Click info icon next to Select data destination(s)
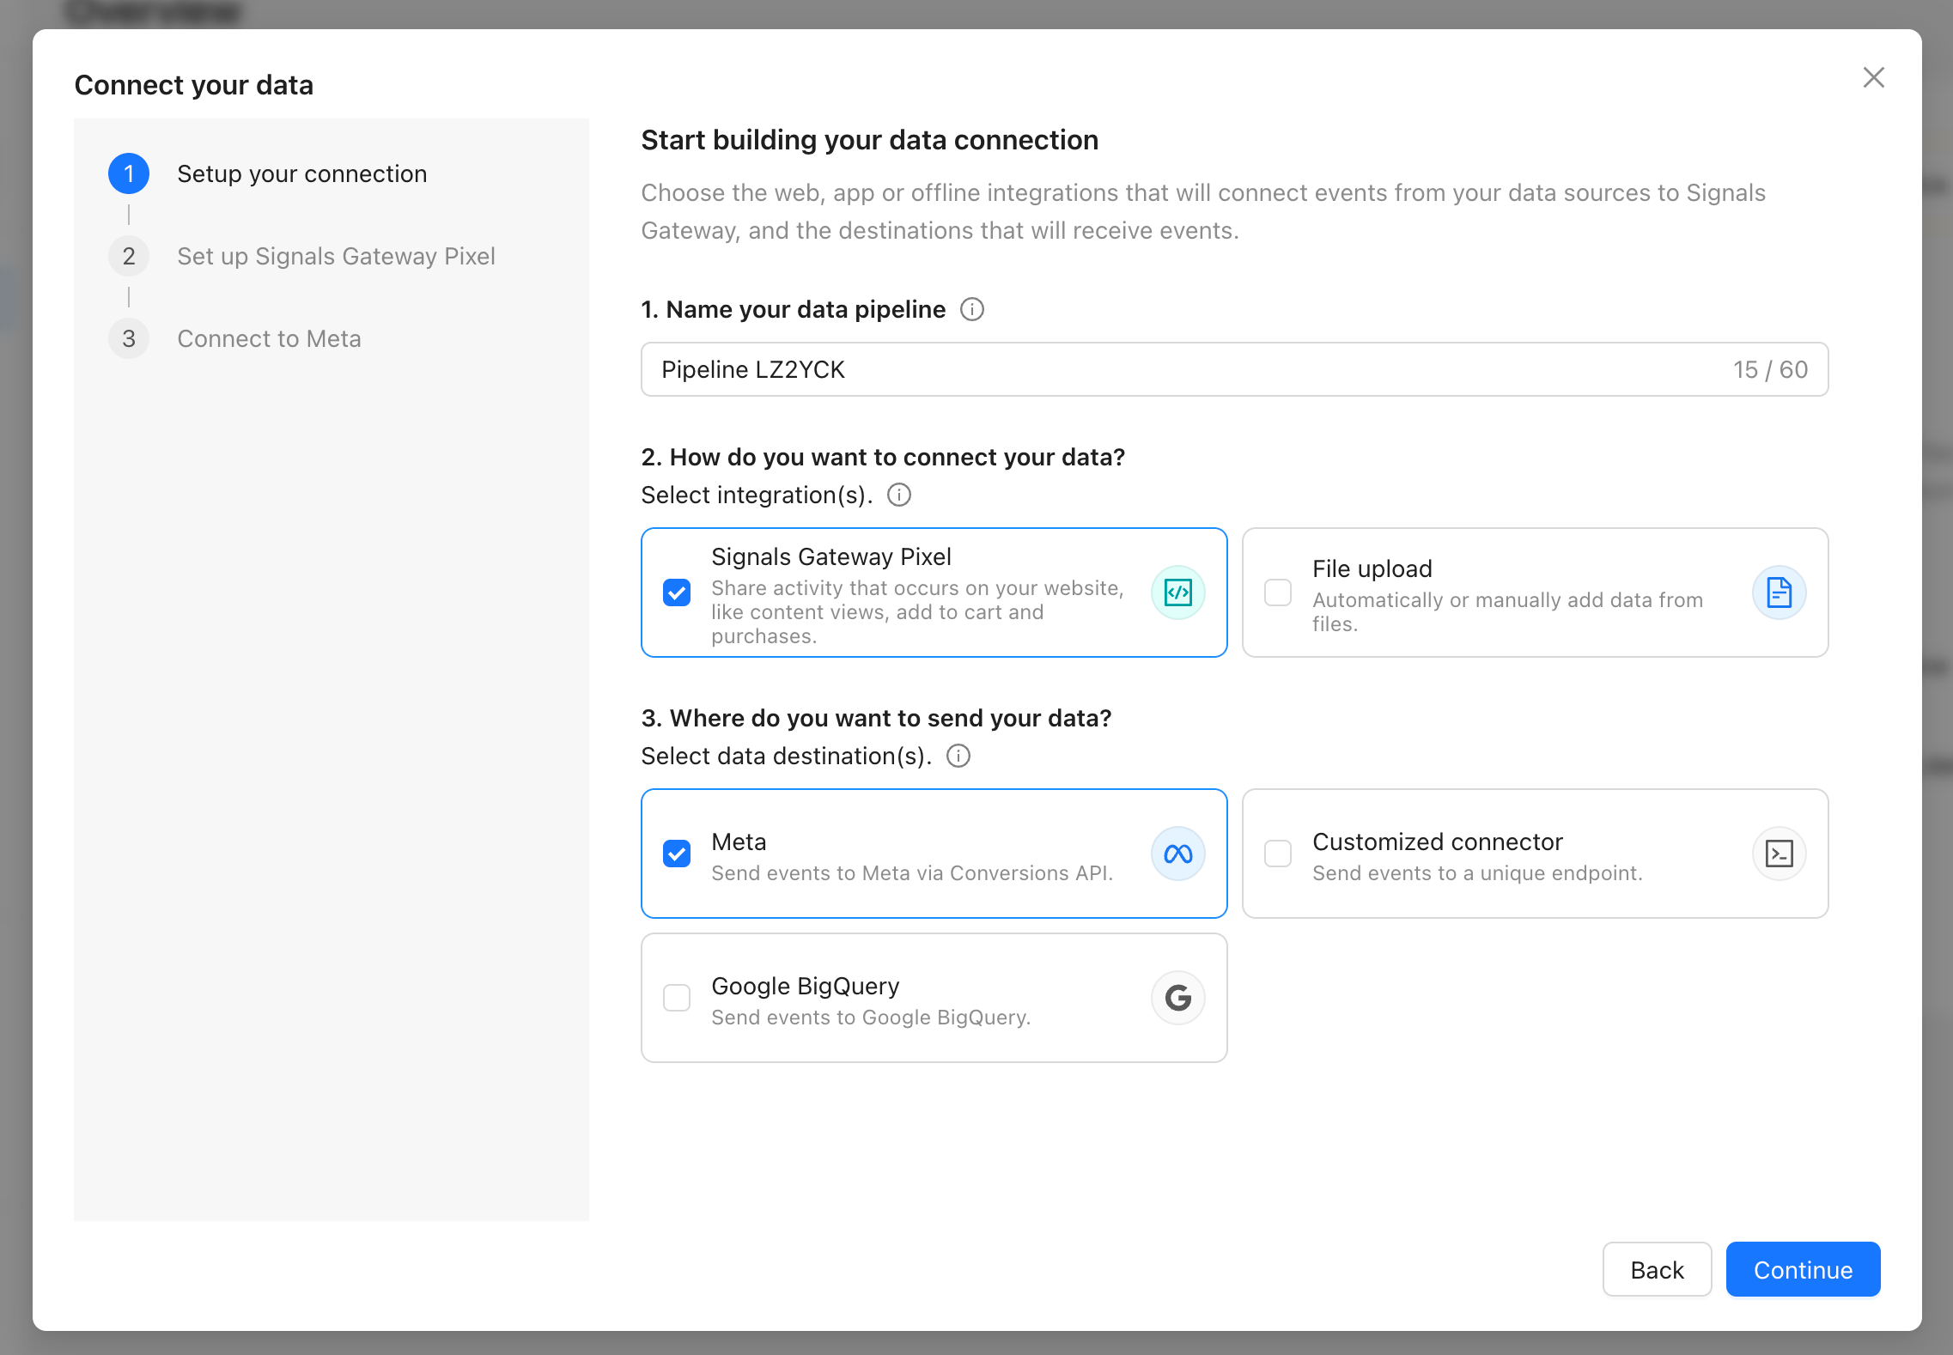This screenshot has height=1355, width=1953. pos(958,756)
